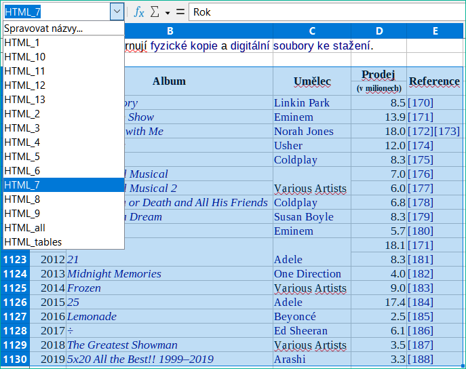Select HTML_10 from the name list
466x369 pixels.
pyautogui.click(x=64, y=57)
